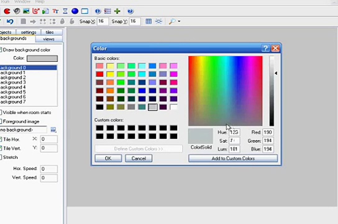This screenshot has width=338, height=224.
Task: Open game information with the blue i icon
Action: (98, 11)
